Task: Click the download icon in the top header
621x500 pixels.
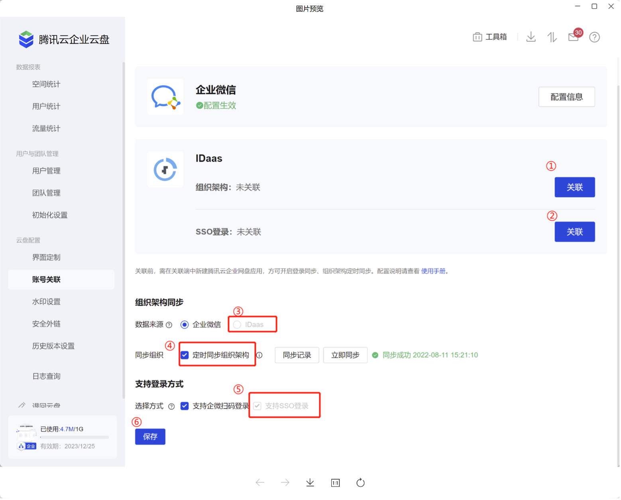Action: pyautogui.click(x=531, y=37)
